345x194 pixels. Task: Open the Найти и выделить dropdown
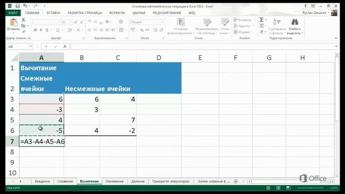pyautogui.click(x=295, y=26)
